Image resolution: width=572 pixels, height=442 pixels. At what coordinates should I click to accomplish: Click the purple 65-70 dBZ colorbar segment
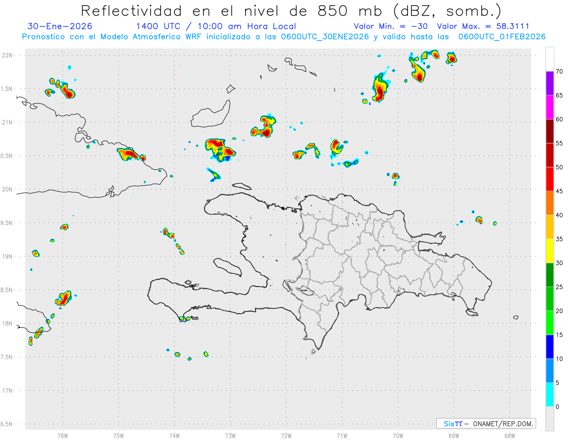coord(550,83)
